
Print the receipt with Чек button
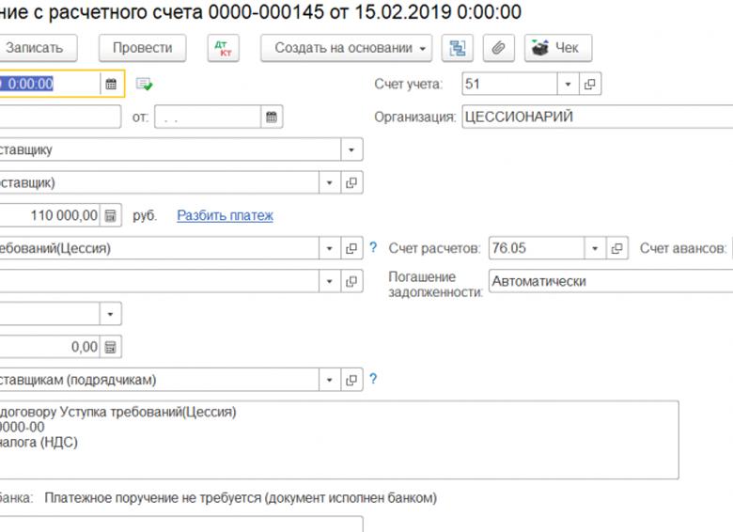click(x=557, y=48)
